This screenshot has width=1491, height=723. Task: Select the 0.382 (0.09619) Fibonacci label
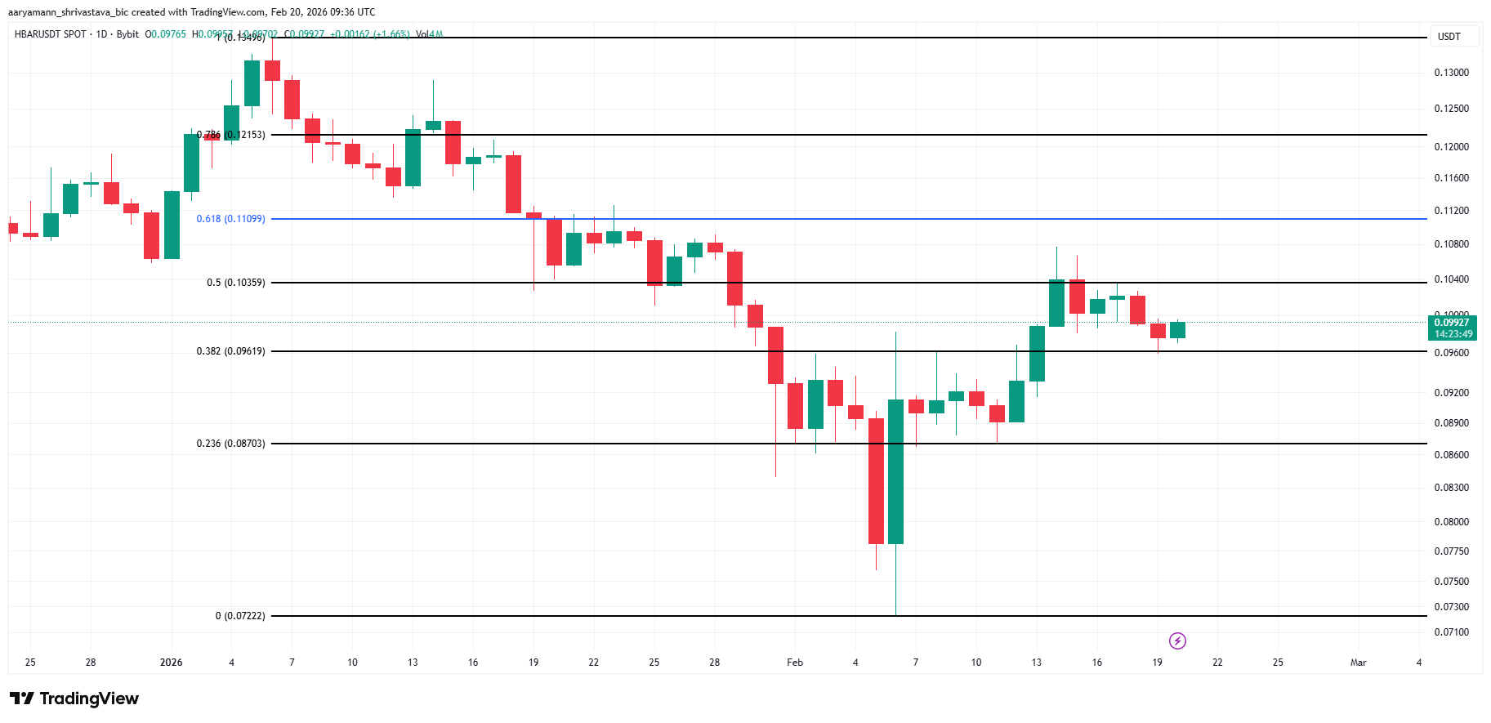(230, 351)
